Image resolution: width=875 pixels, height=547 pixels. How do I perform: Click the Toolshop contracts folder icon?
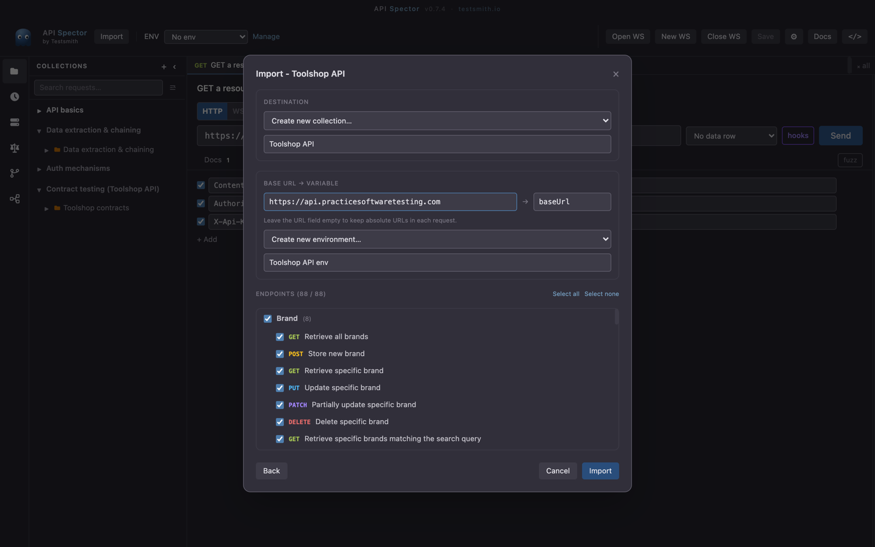pyautogui.click(x=57, y=208)
